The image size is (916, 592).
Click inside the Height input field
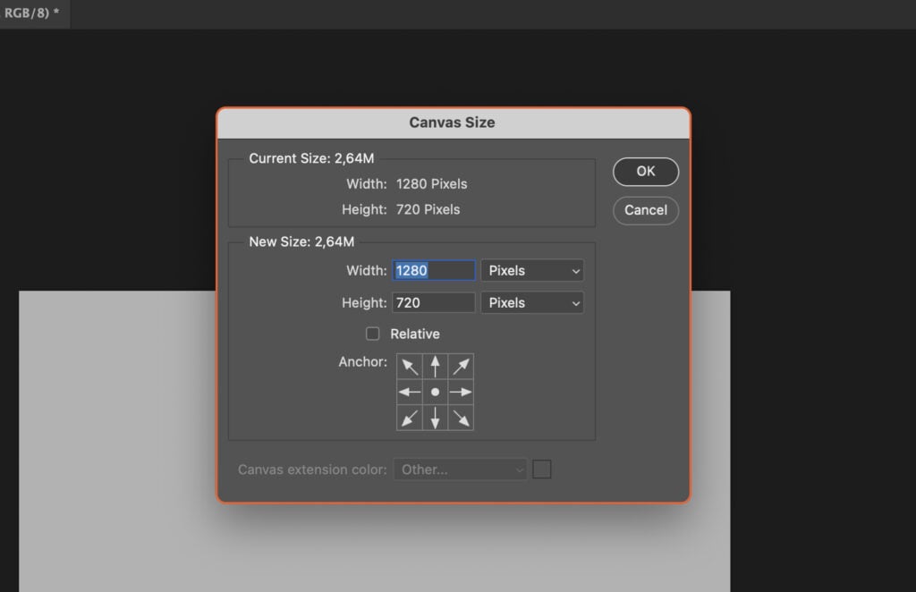(x=434, y=302)
